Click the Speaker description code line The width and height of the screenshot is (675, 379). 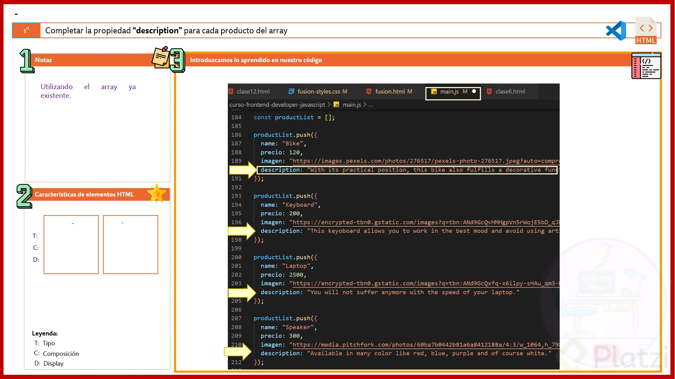click(406, 353)
